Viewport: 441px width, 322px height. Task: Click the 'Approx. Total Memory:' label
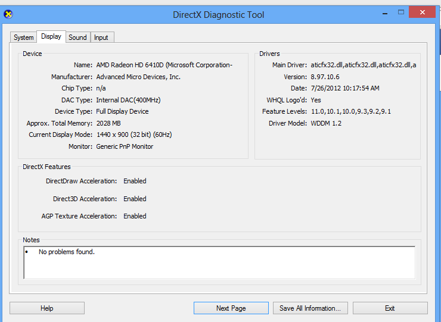pyautogui.click(x=60, y=123)
